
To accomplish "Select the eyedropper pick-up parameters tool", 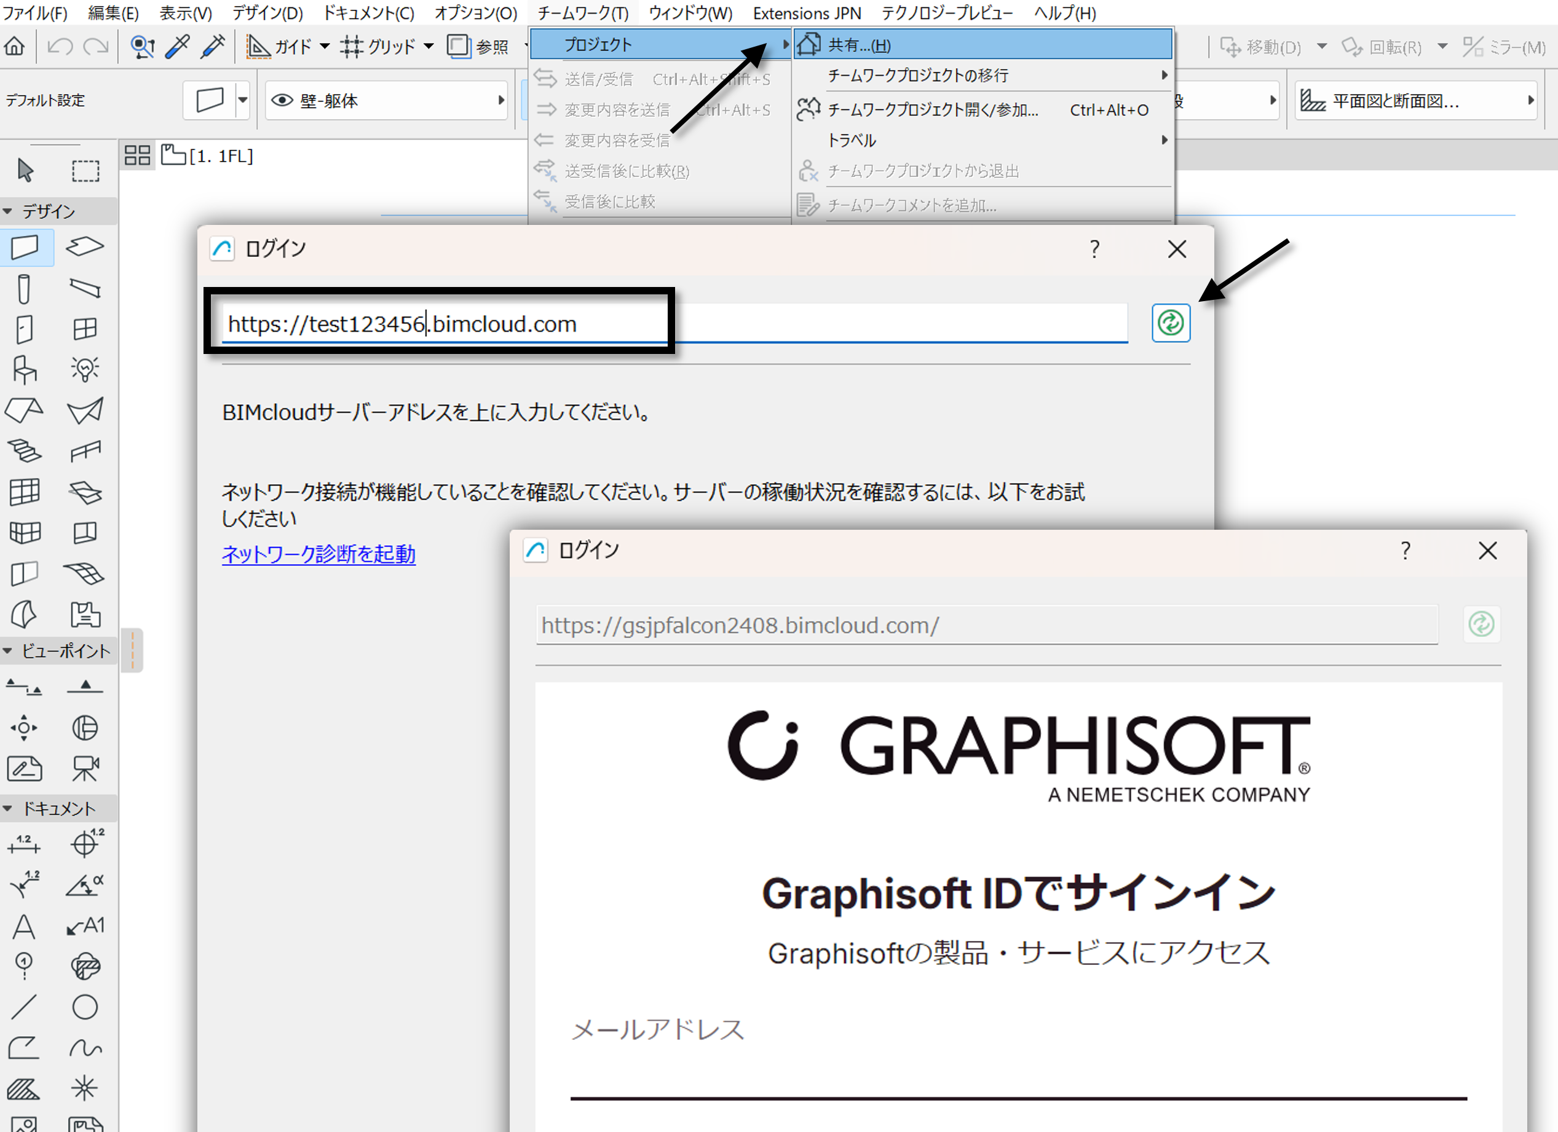I will pyautogui.click(x=178, y=47).
